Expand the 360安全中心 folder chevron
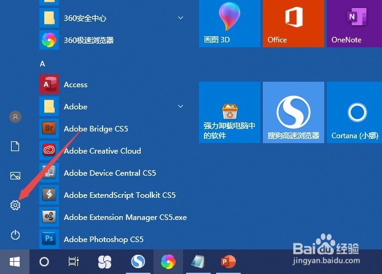The image size is (382, 274). (181, 18)
